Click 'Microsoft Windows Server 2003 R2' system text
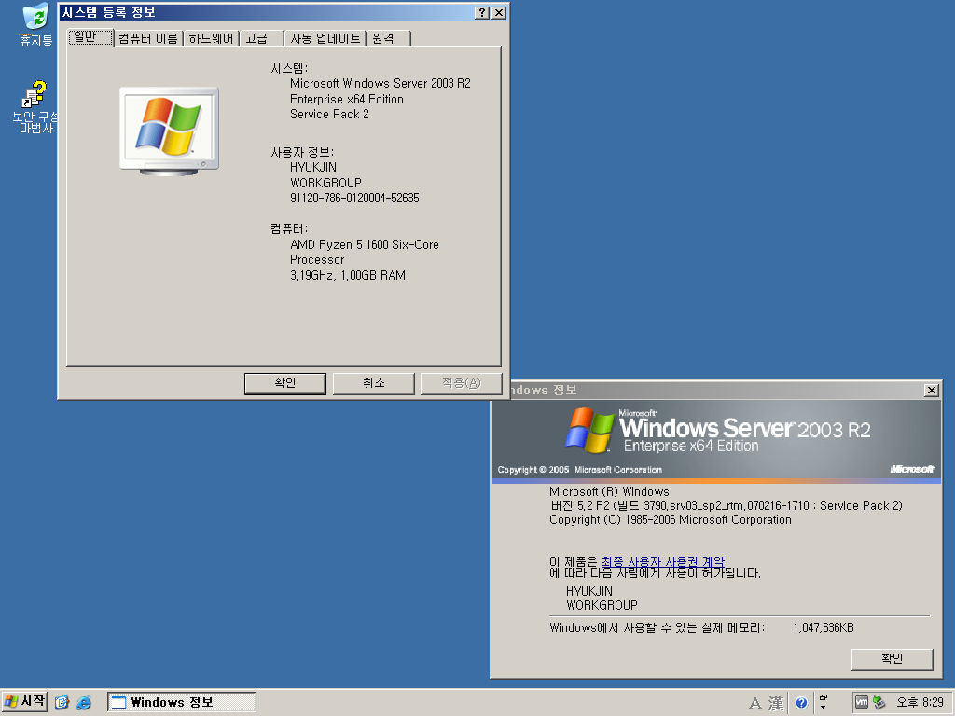This screenshot has height=716, width=955. point(381,83)
